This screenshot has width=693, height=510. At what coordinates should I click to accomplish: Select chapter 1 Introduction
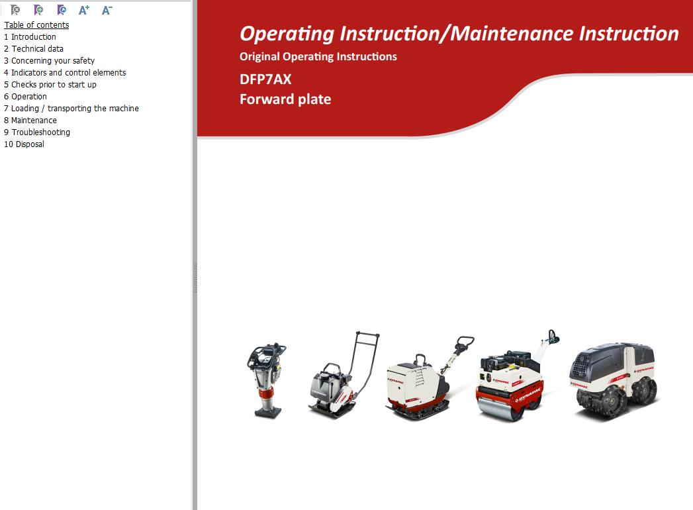click(30, 36)
